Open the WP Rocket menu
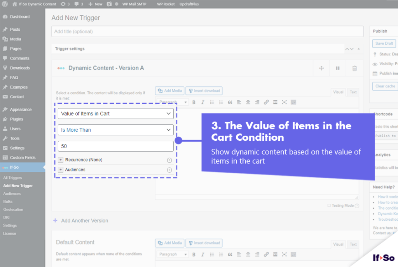This screenshot has width=398, height=267. (x=166, y=4)
